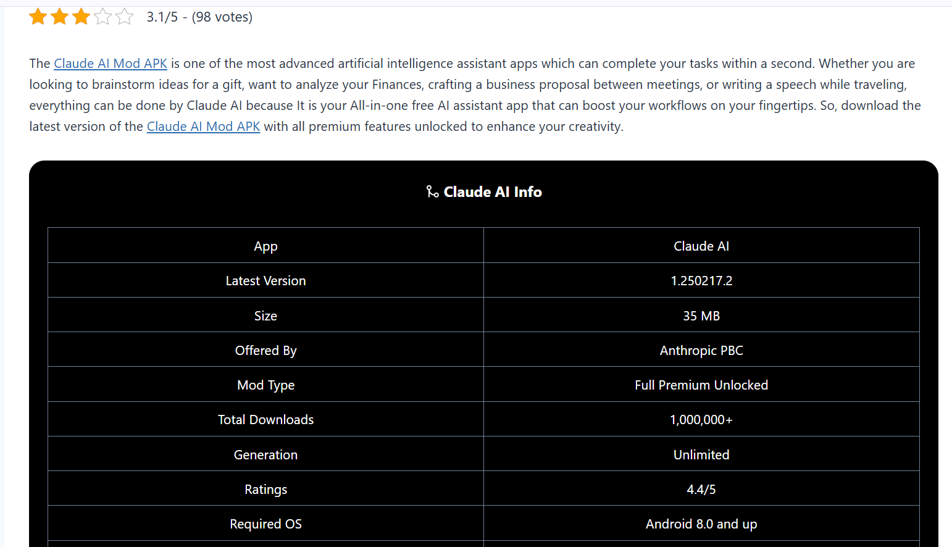Select the 'Size' label cell
952x547 pixels.
point(265,315)
